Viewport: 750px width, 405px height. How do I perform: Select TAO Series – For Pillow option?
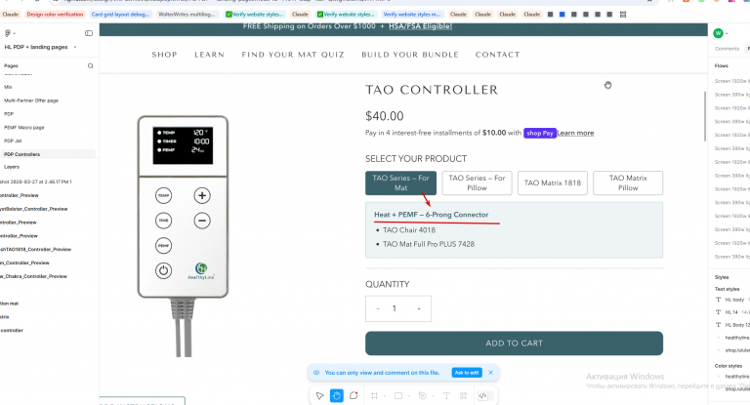477,182
